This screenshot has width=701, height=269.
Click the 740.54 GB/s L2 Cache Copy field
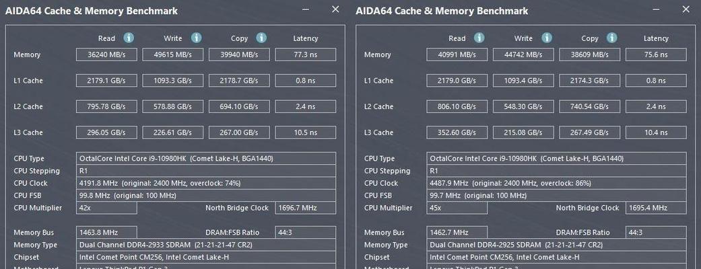pos(590,107)
